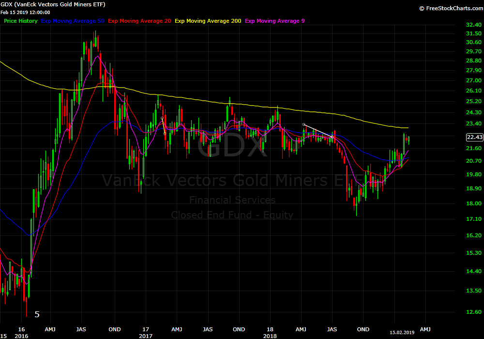The height and width of the screenshot is (339, 484).
Task: Click the 5 annotation near the 2016 low
Action: click(x=37, y=315)
